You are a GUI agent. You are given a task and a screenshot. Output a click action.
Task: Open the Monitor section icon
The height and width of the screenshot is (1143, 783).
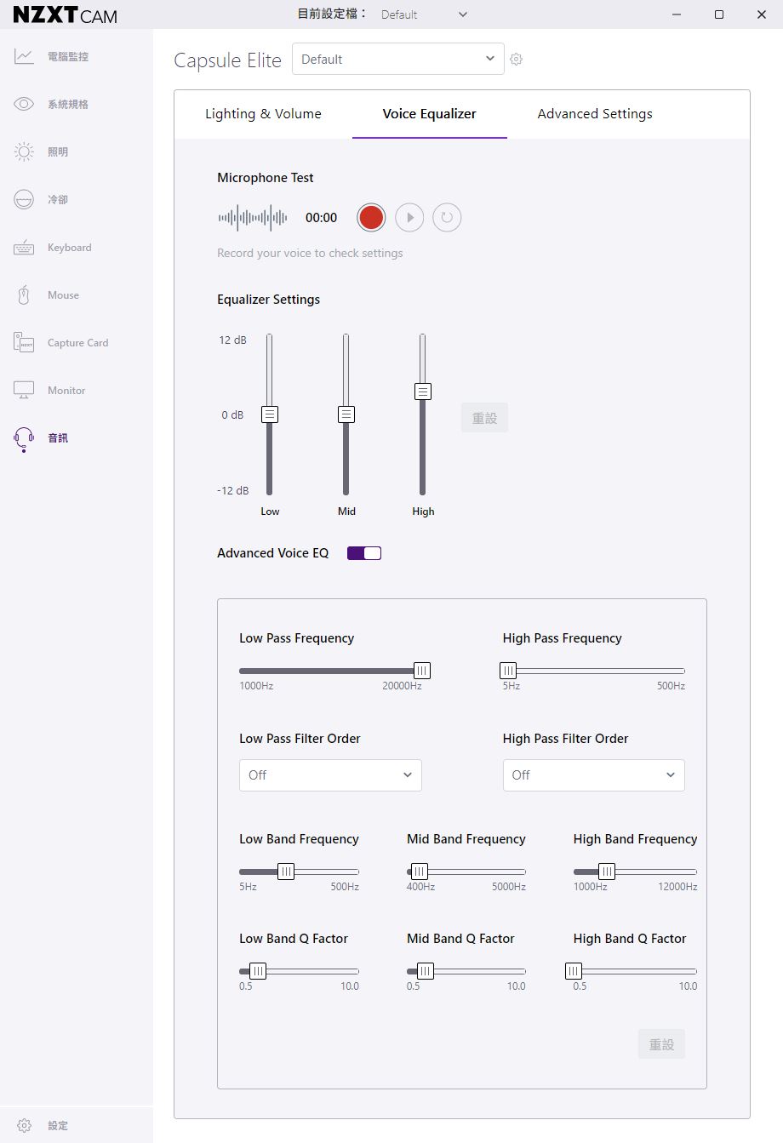point(24,391)
